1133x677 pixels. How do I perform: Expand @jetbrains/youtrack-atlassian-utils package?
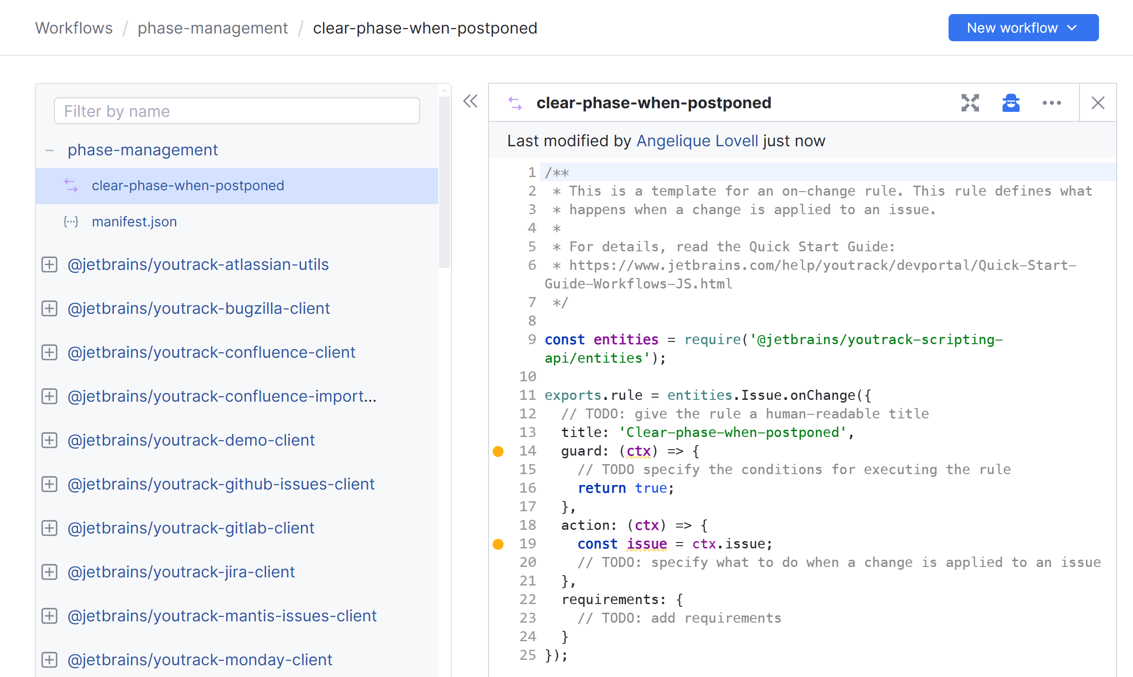click(49, 264)
